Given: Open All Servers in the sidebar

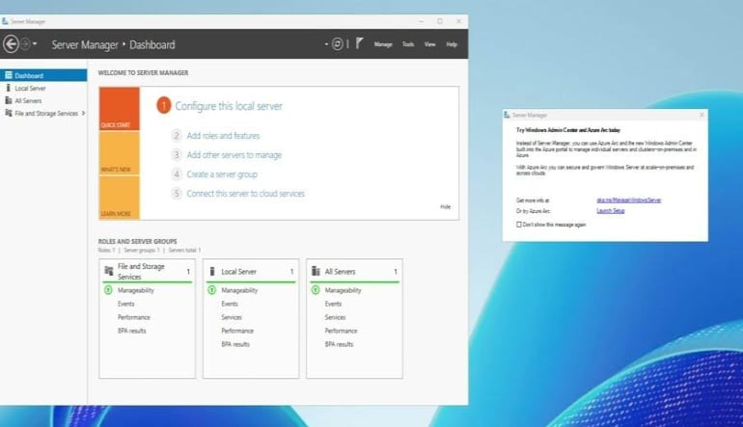Looking at the screenshot, I should coord(28,100).
